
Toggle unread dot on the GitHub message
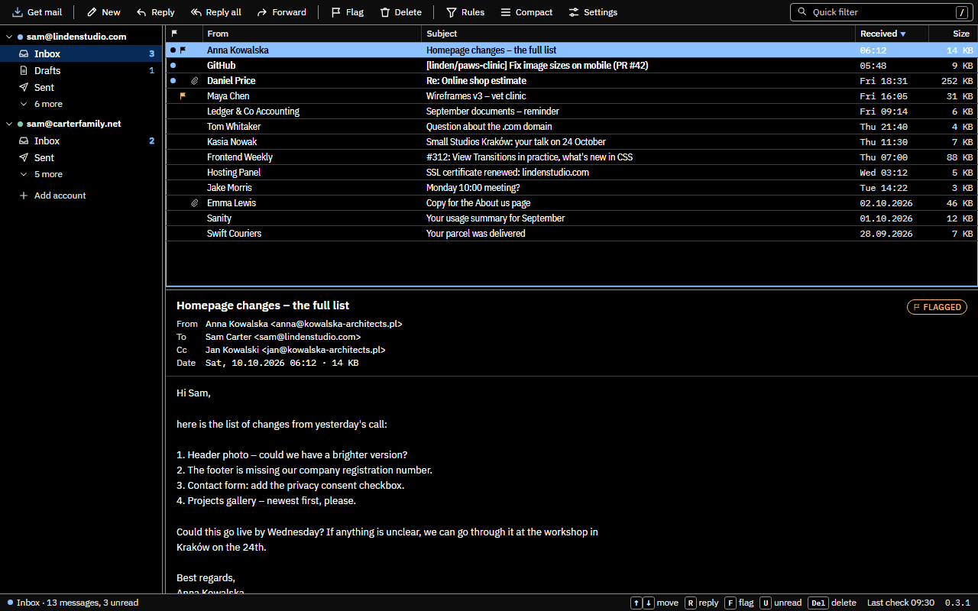point(173,66)
